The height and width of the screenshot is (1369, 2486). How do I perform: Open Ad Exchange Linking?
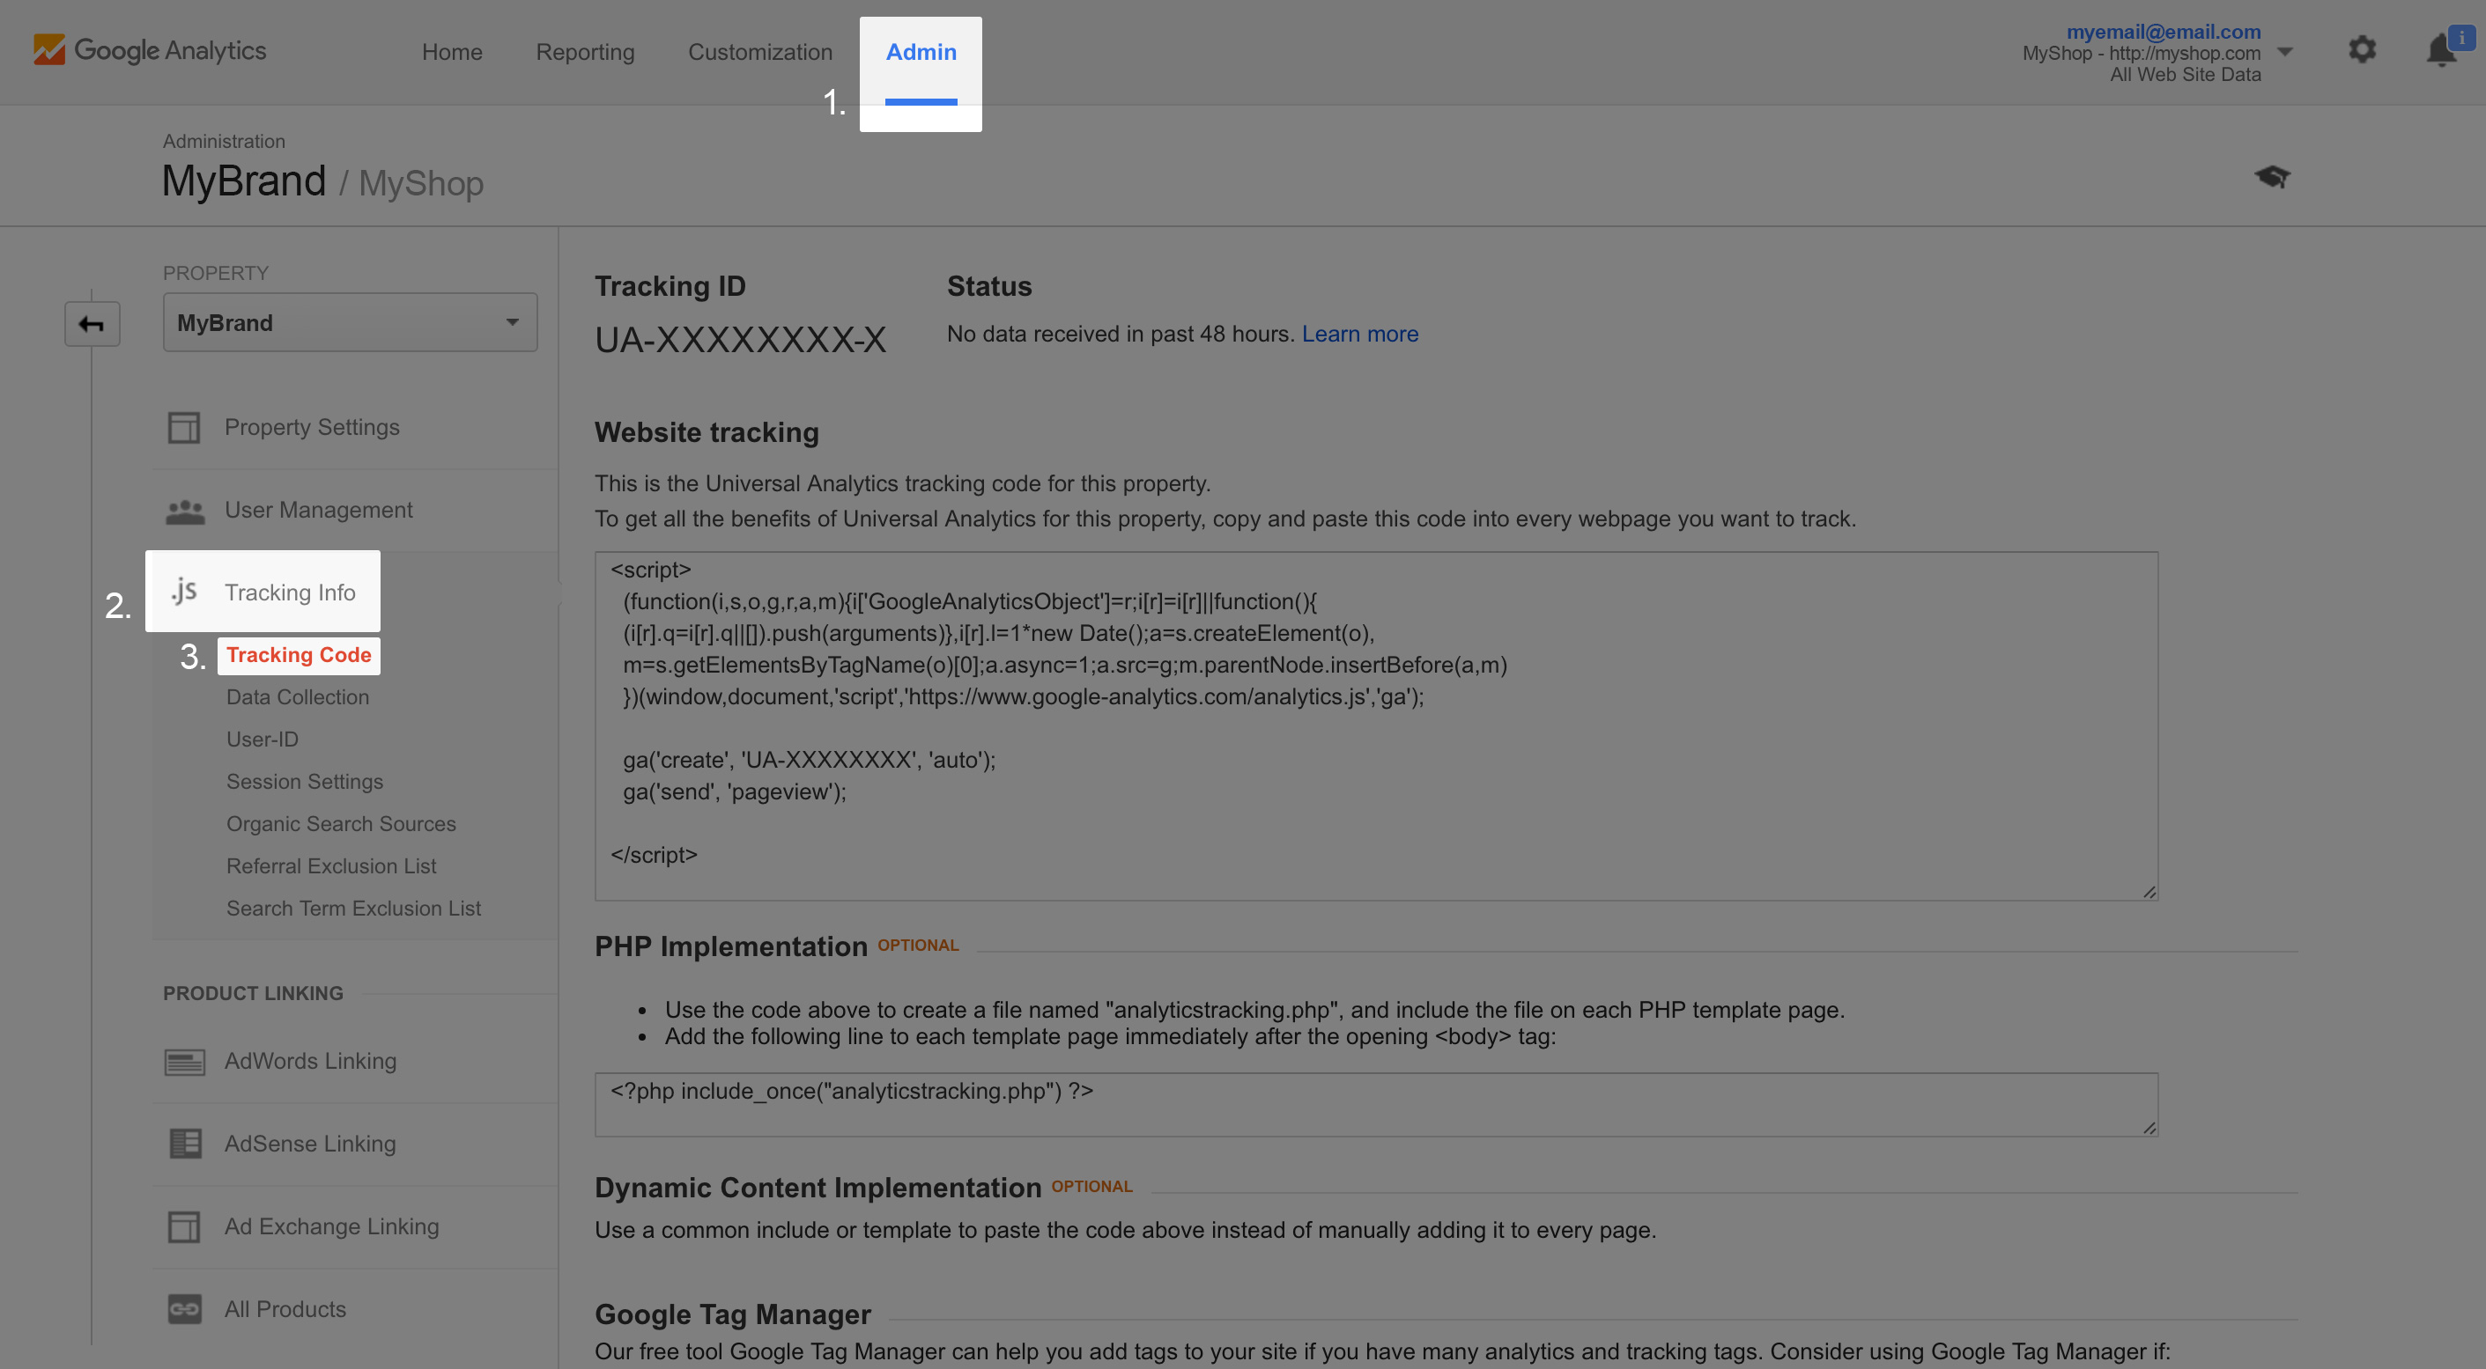(x=332, y=1226)
